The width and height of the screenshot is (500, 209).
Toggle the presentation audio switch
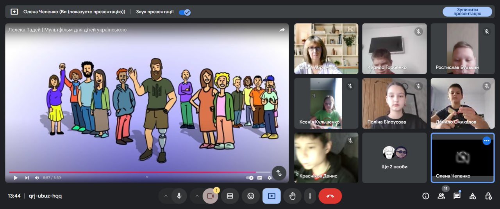(x=184, y=12)
